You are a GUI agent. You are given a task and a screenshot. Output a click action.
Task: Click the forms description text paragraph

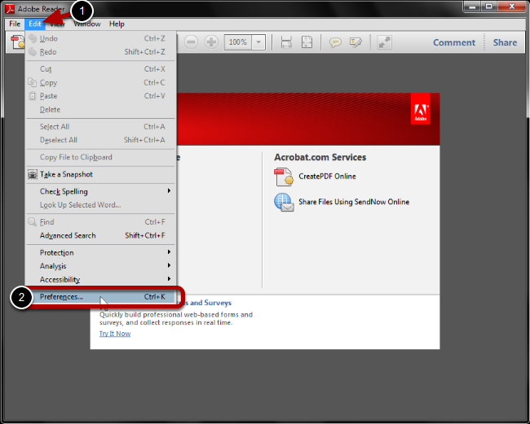click(x=176, y=318)
